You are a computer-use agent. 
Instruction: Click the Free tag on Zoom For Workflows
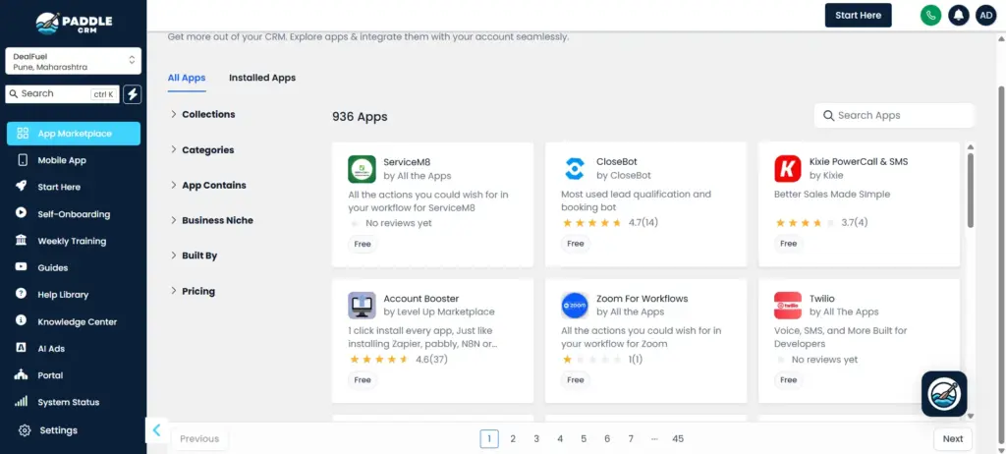point(576,380)
